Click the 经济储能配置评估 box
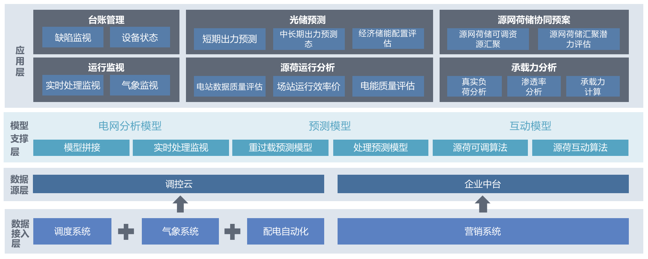 click(387, 38)
